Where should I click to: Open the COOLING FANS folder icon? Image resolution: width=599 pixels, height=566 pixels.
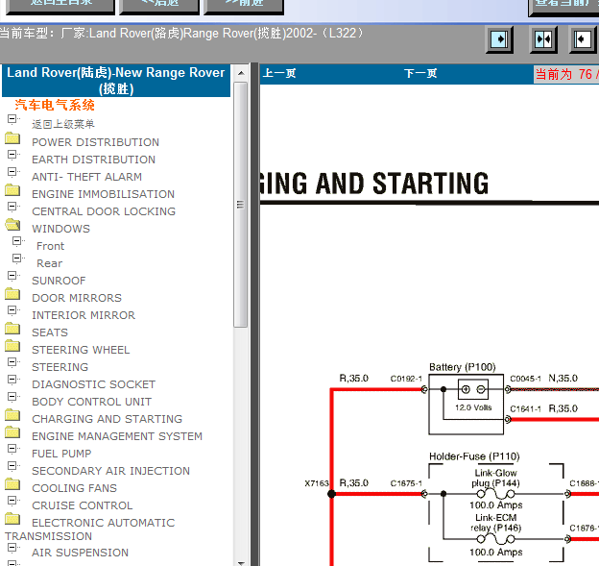(12, 484)
